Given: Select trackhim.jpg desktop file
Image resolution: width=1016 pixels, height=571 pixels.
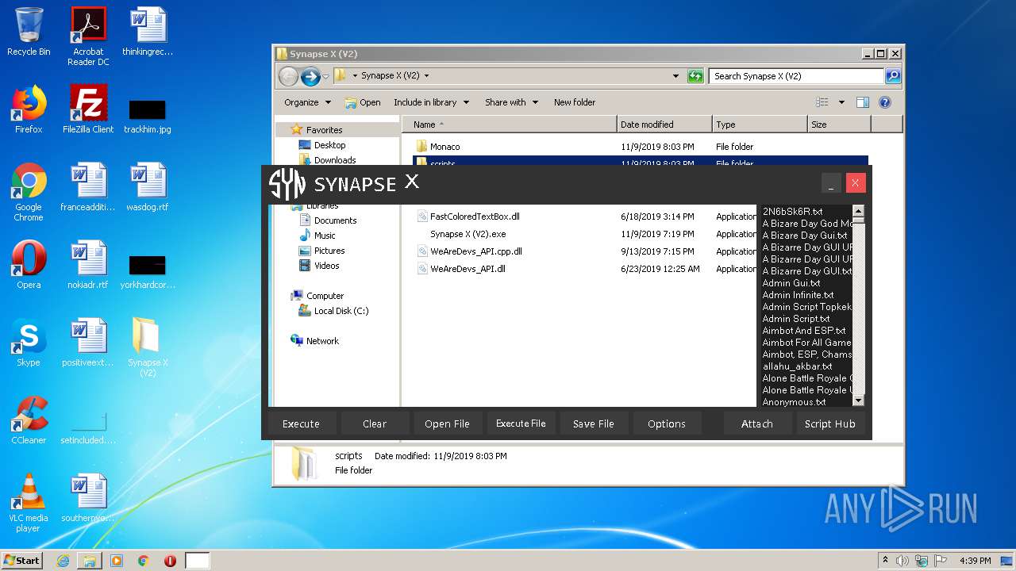Looking at the screenshot, I should click(x=148, y=116).
